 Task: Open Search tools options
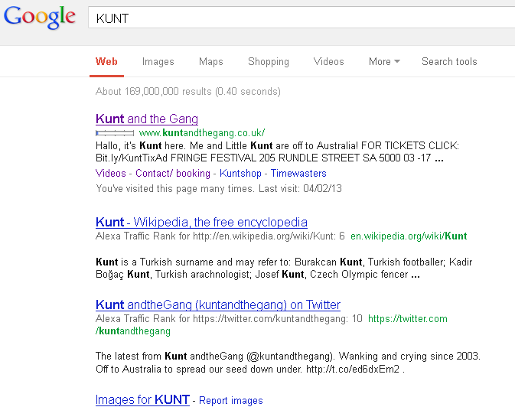tap(449, 62)
